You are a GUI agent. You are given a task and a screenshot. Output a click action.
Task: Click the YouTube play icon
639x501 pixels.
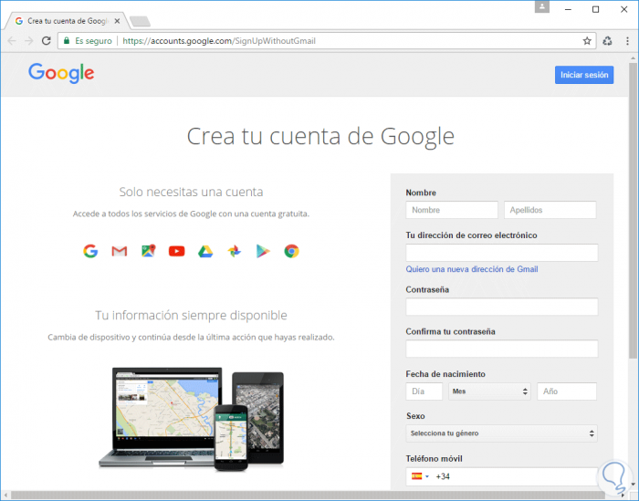tap(176, 251)
